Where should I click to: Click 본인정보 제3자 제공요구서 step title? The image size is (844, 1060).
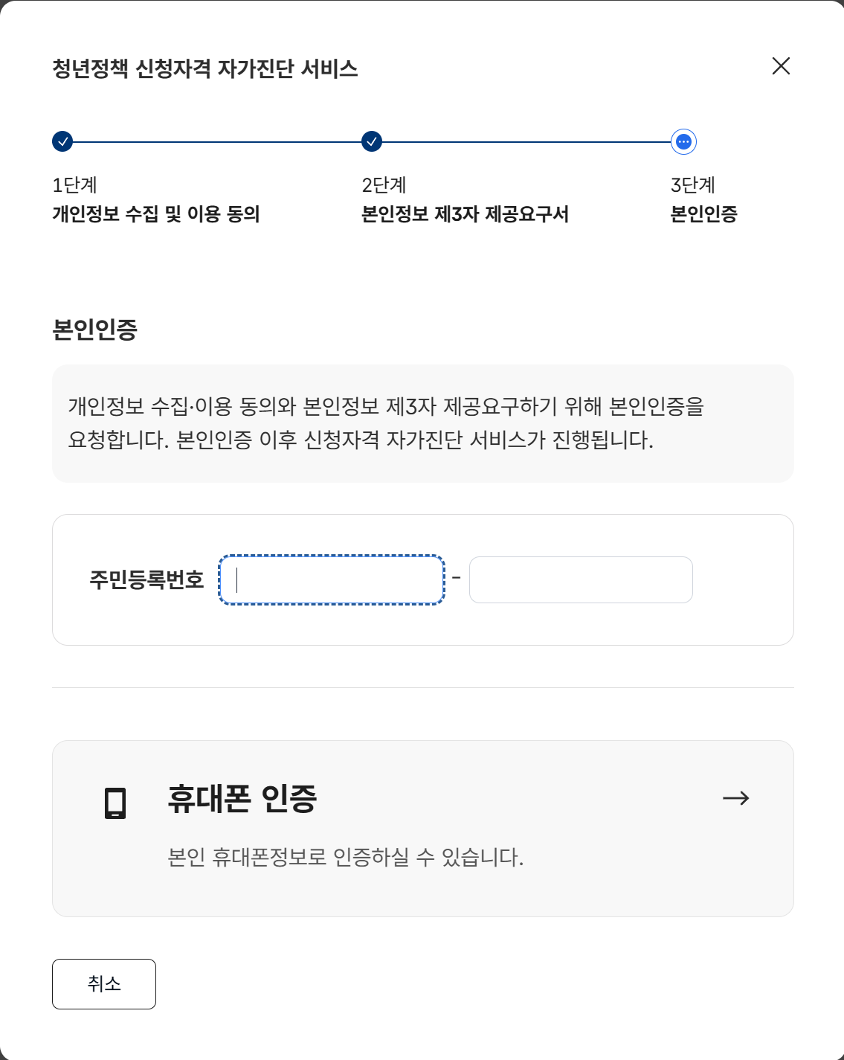click(465, 214)
